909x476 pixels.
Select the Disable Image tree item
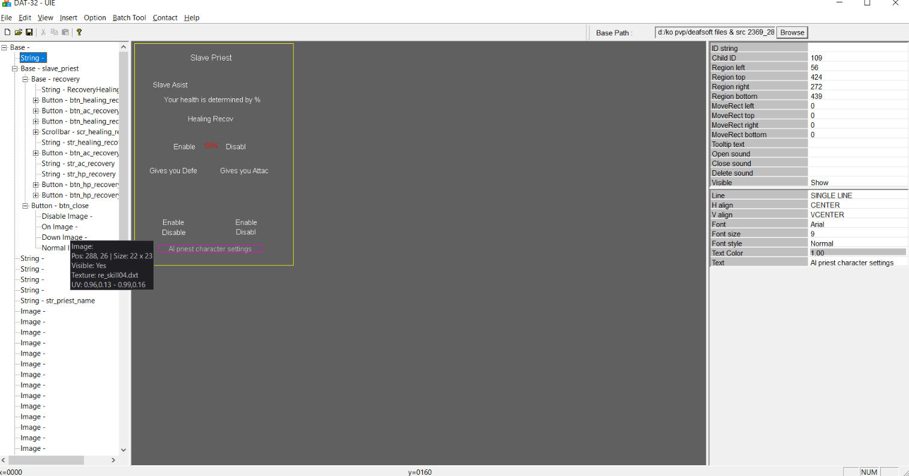click(x=67, y=216)
